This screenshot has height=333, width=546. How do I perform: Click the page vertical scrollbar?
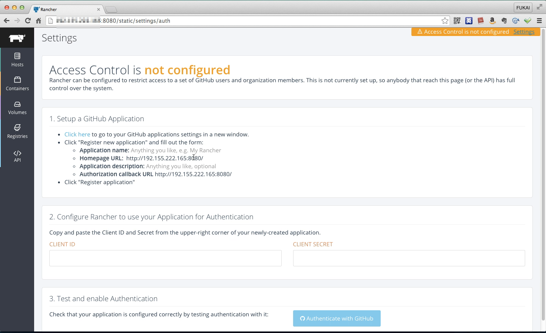point(543,174)
